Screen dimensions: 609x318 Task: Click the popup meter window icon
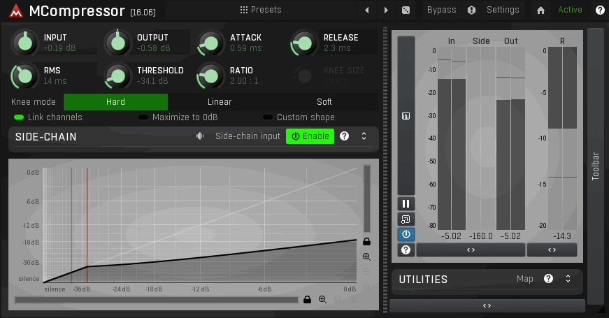point(406,219)
